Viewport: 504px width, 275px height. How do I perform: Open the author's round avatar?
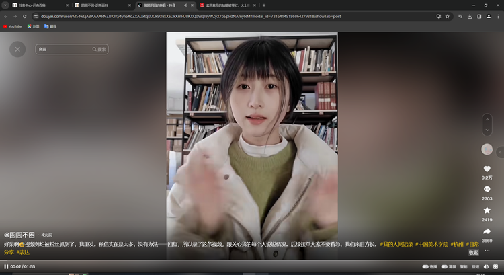487,149
